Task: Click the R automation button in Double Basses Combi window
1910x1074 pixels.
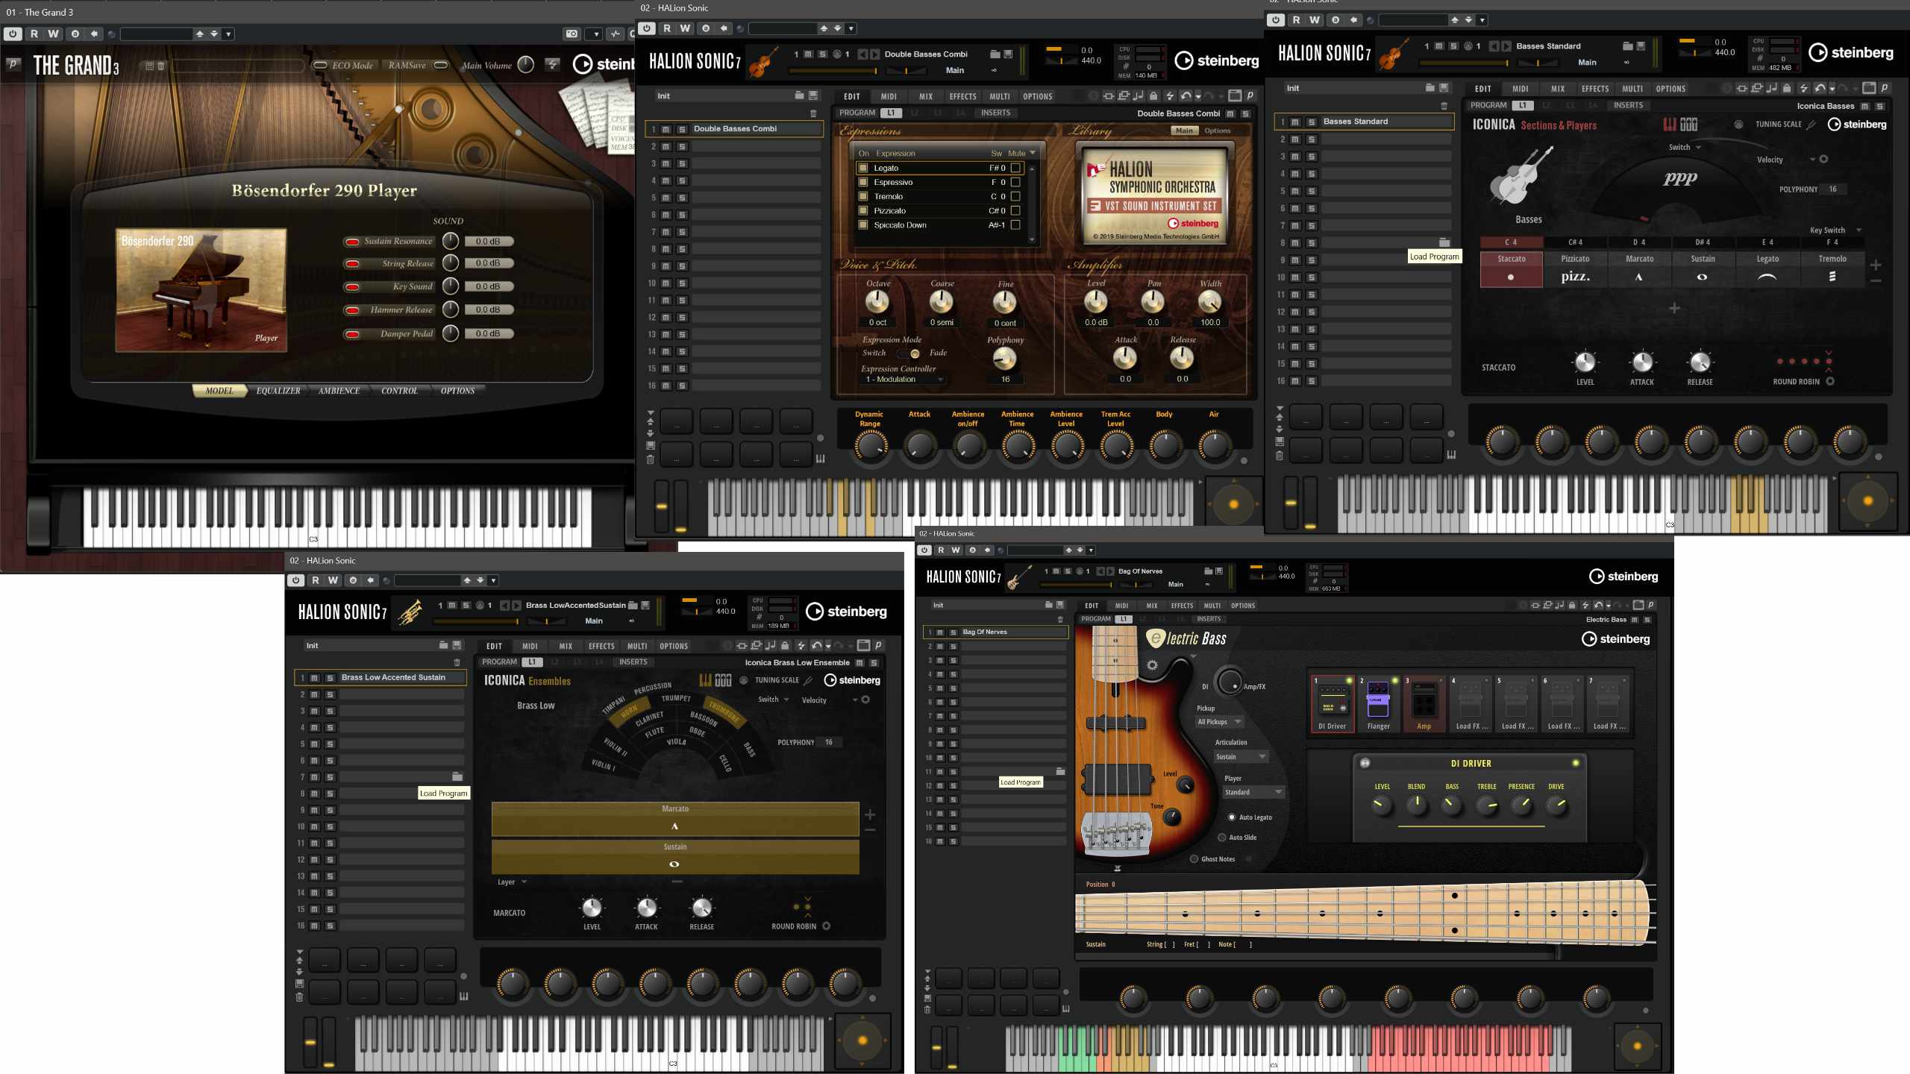Action: (666, 28)
